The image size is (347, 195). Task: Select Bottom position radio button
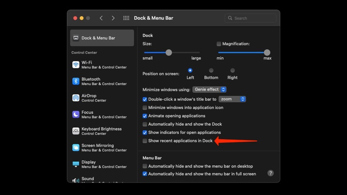point(211,70)
